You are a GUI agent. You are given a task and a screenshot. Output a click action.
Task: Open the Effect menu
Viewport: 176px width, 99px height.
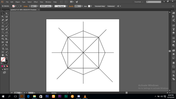pyautogui.click(x=36, y=2)
